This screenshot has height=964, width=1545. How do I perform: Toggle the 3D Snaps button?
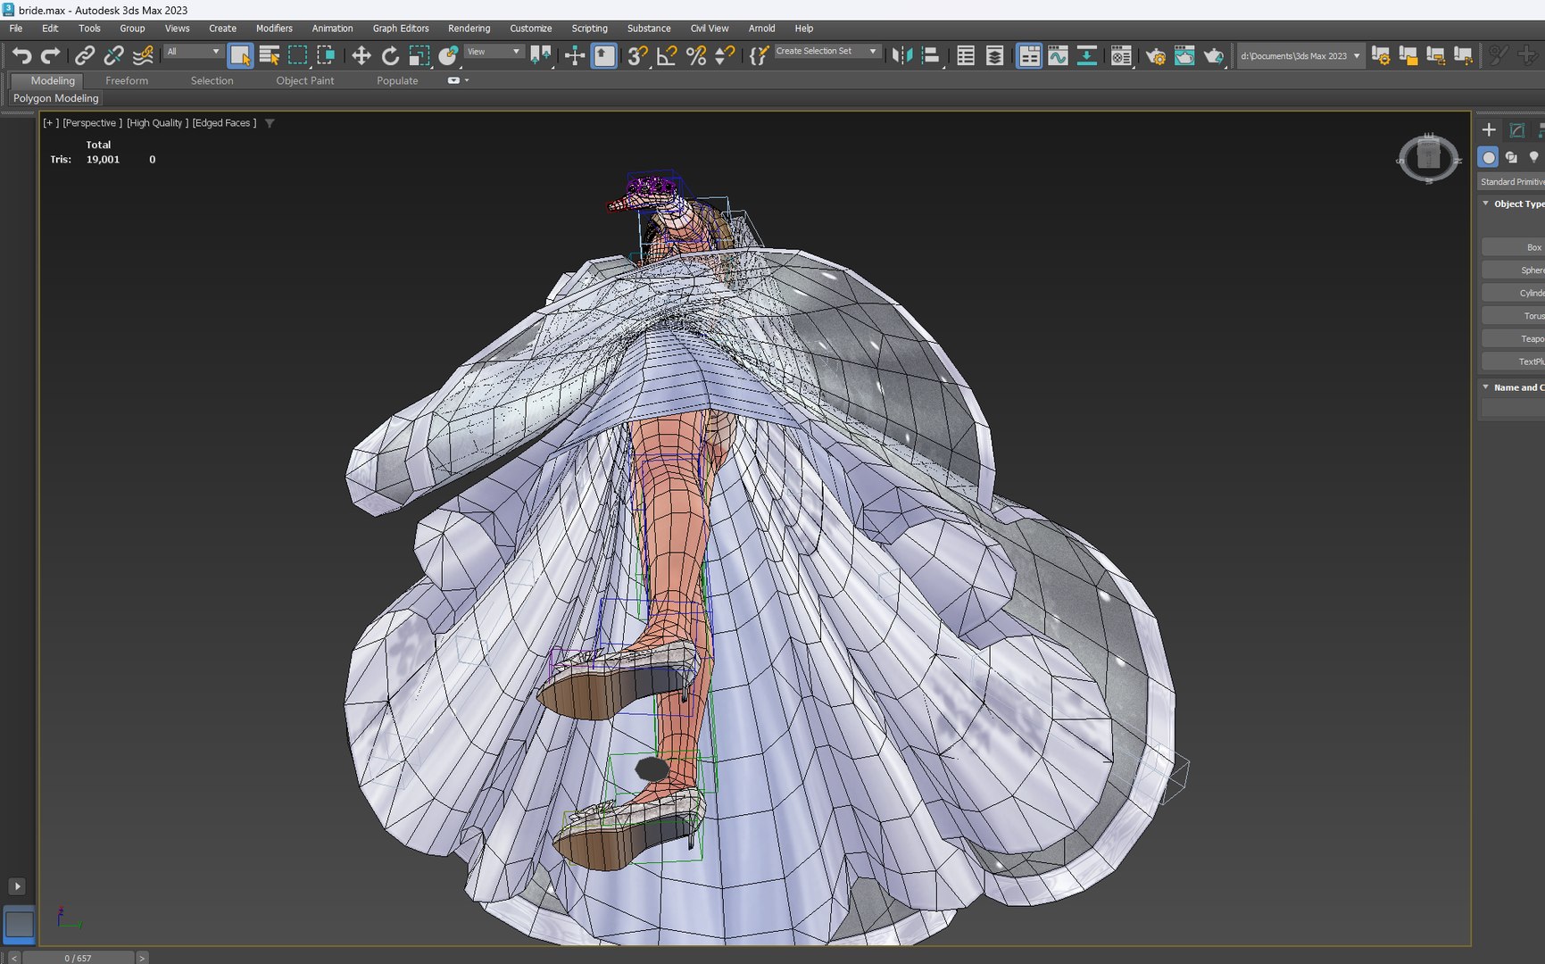(x=636, y=56)
